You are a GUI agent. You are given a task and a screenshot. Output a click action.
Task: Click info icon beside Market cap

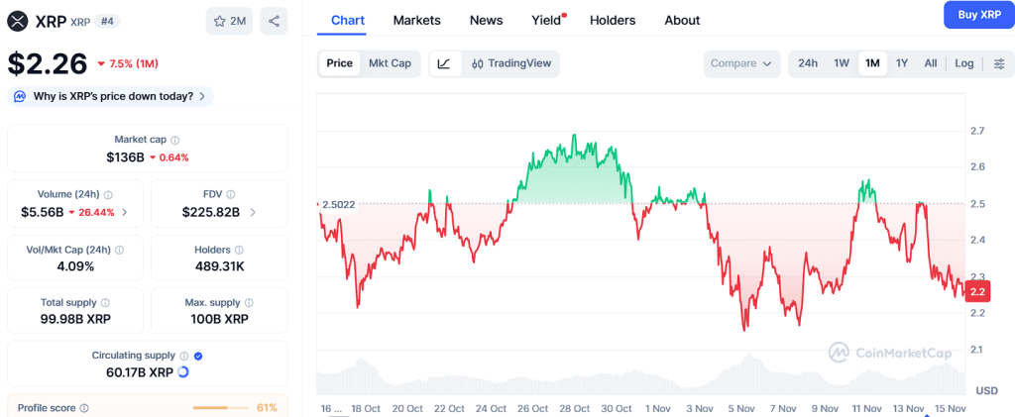(x=175, y=141)
